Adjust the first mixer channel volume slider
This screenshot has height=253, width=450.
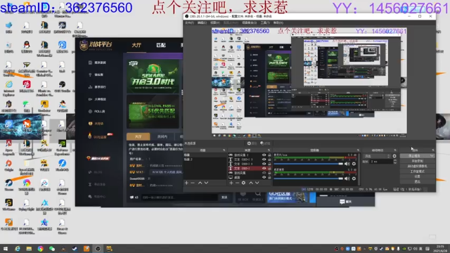pyautogui.click(x=309, y=164)
